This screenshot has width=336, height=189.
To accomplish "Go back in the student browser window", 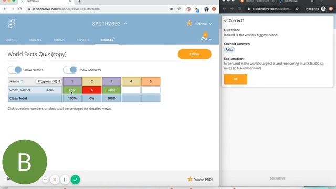I will click(x=224, y=9).
